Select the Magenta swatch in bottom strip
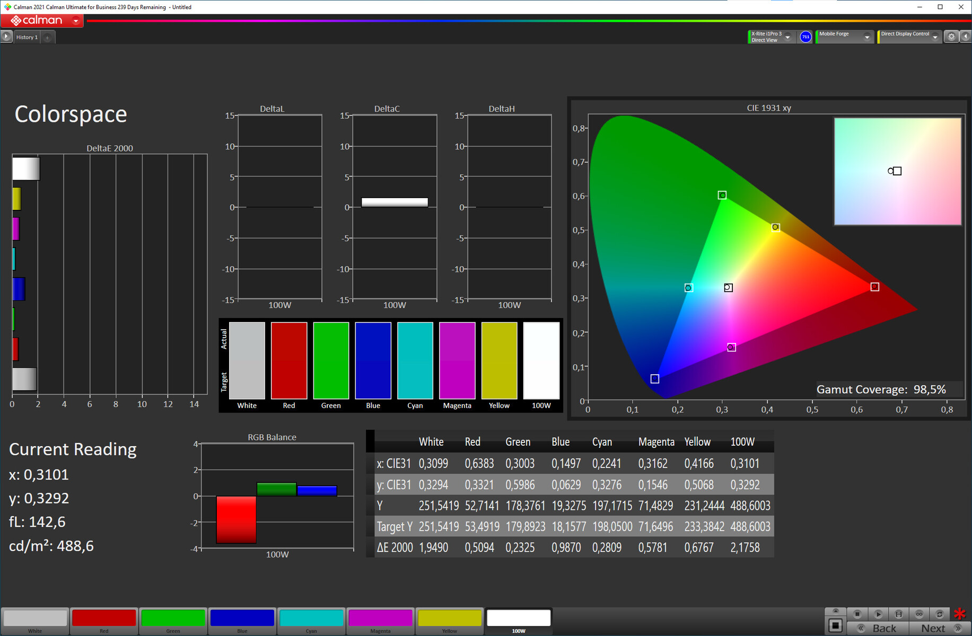The width and height of the screenshot is (972, 636). tap(380, 619)
